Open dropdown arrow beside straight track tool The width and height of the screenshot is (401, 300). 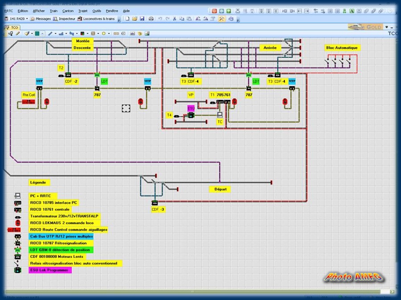pyautogui.click(x=55, y=33)
